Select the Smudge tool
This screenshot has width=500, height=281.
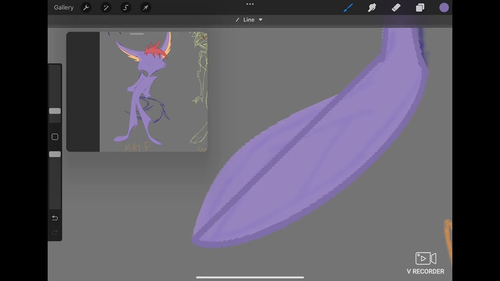tap(372, 7)
